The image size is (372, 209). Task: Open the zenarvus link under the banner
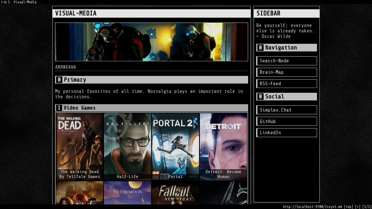[x=66, y=66]
